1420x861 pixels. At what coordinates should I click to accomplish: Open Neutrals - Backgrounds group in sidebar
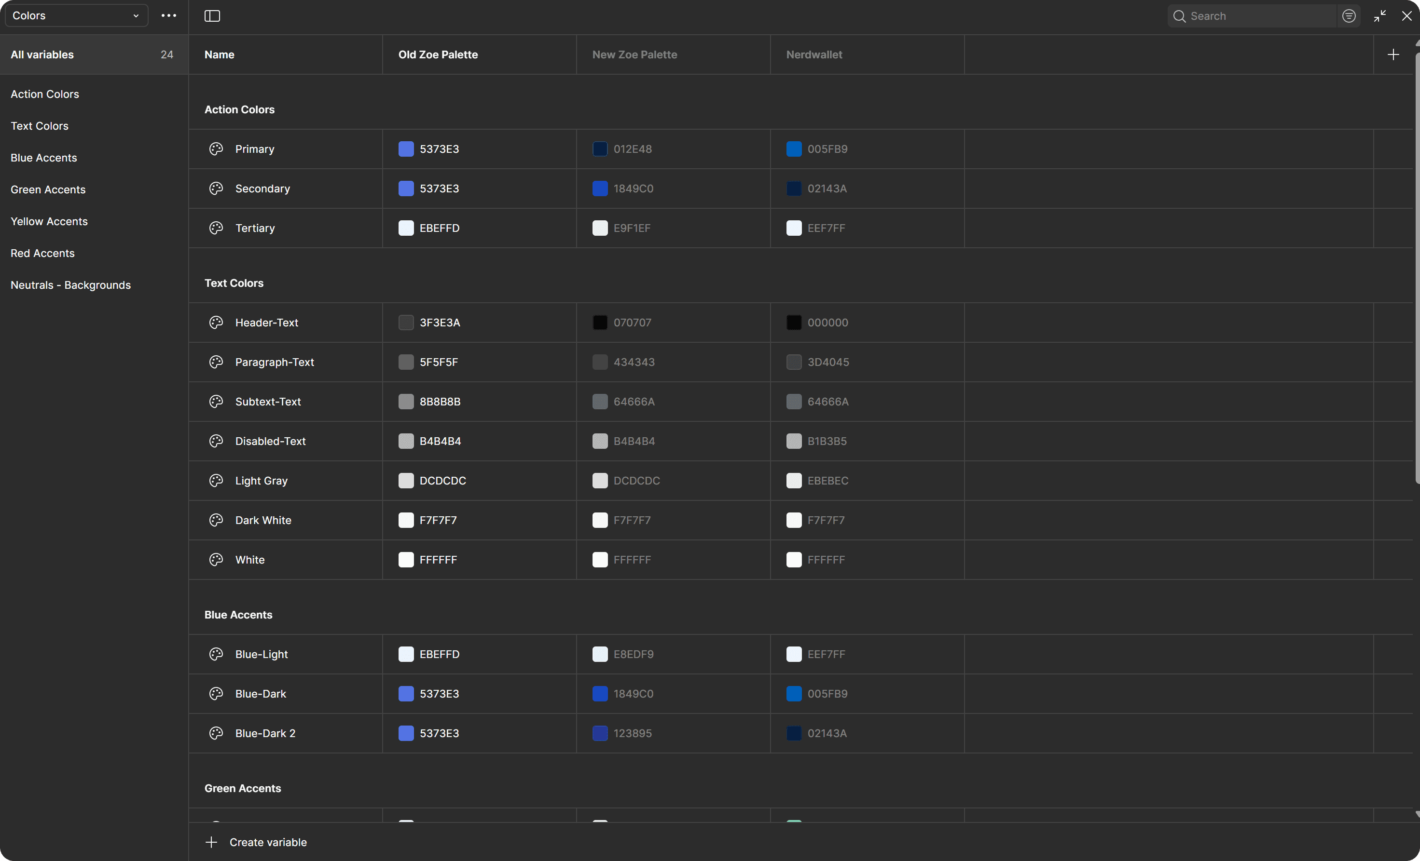tap(70, 285)
